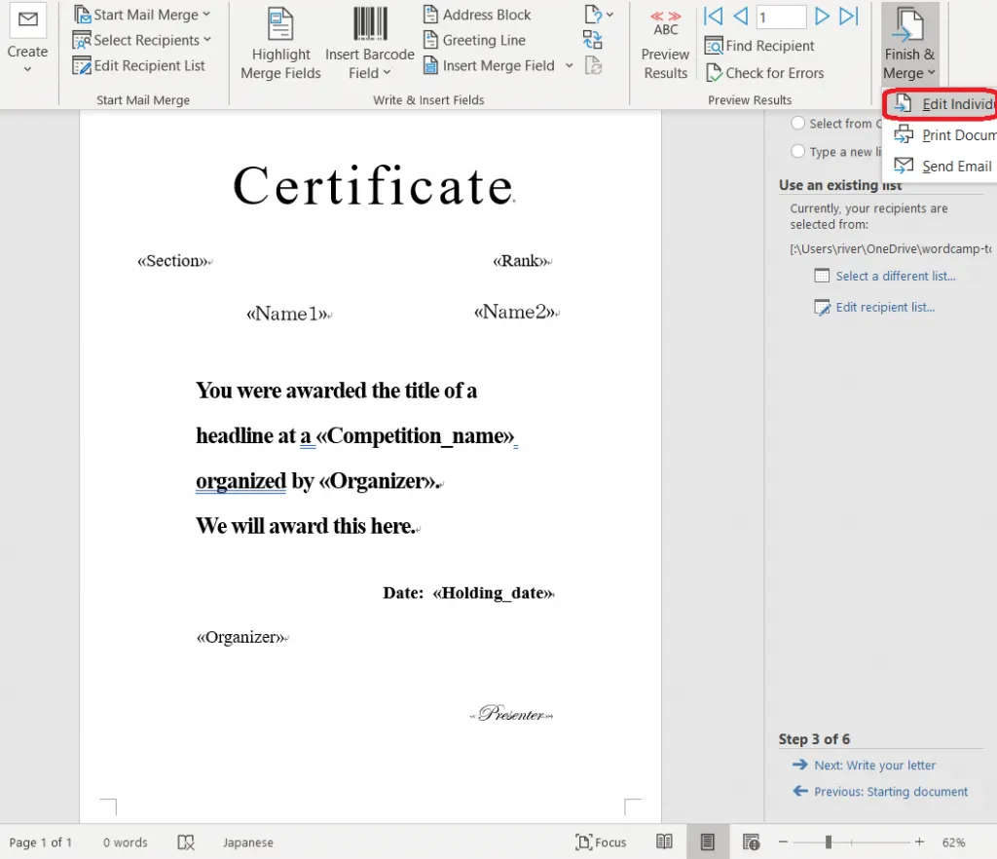Screen dimensions: 997x859
Task: Click the zoom slider handle
Action: [828, 842]
